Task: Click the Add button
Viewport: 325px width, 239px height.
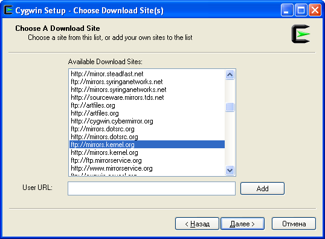Action: [262, 189]
